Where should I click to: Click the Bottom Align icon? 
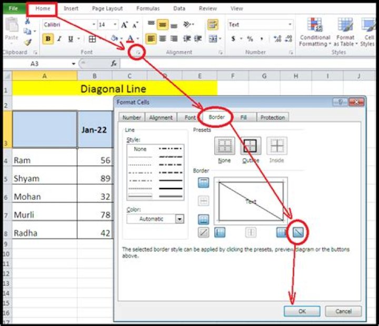point(174,26)
